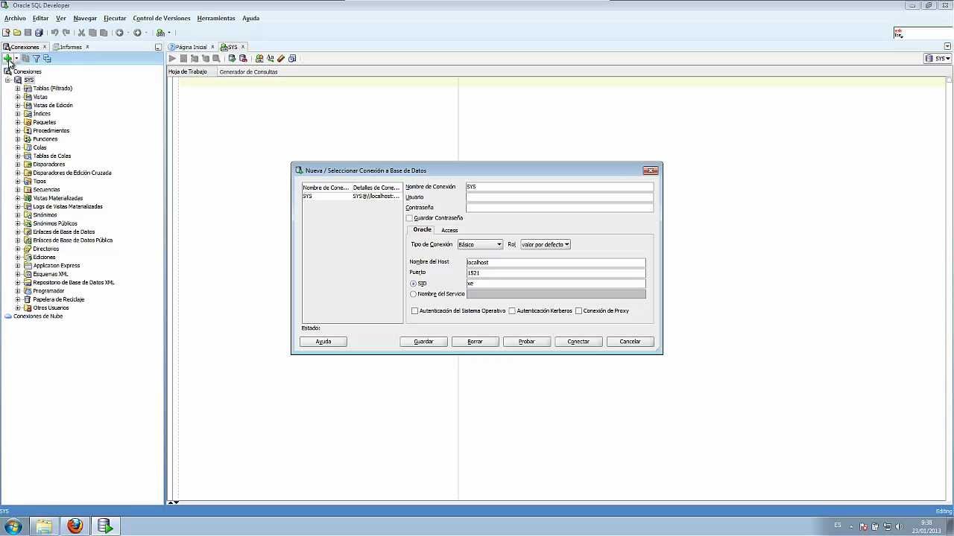954x536 pixels.
Task: Expand Vistas tree node
Action: (x=18, y=97)
